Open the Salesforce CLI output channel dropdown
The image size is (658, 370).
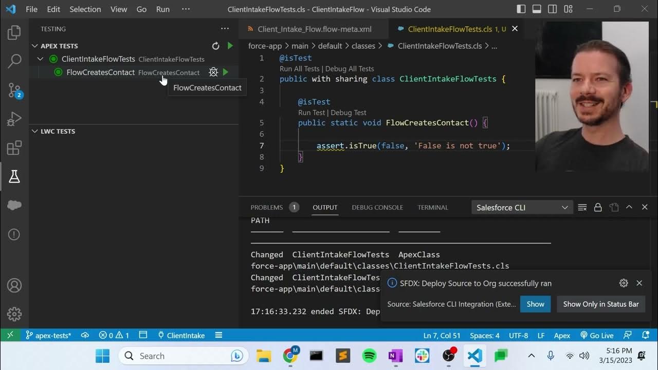[x=522, y=208]
